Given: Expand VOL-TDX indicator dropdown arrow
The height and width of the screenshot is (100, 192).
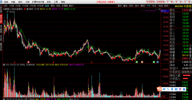Looking at the screenshot, I should (4, 65).
